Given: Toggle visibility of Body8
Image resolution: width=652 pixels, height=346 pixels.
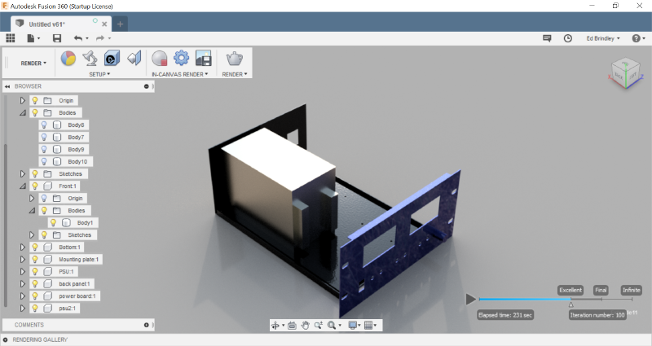Looking at the screenshot, I should point(44,125).
